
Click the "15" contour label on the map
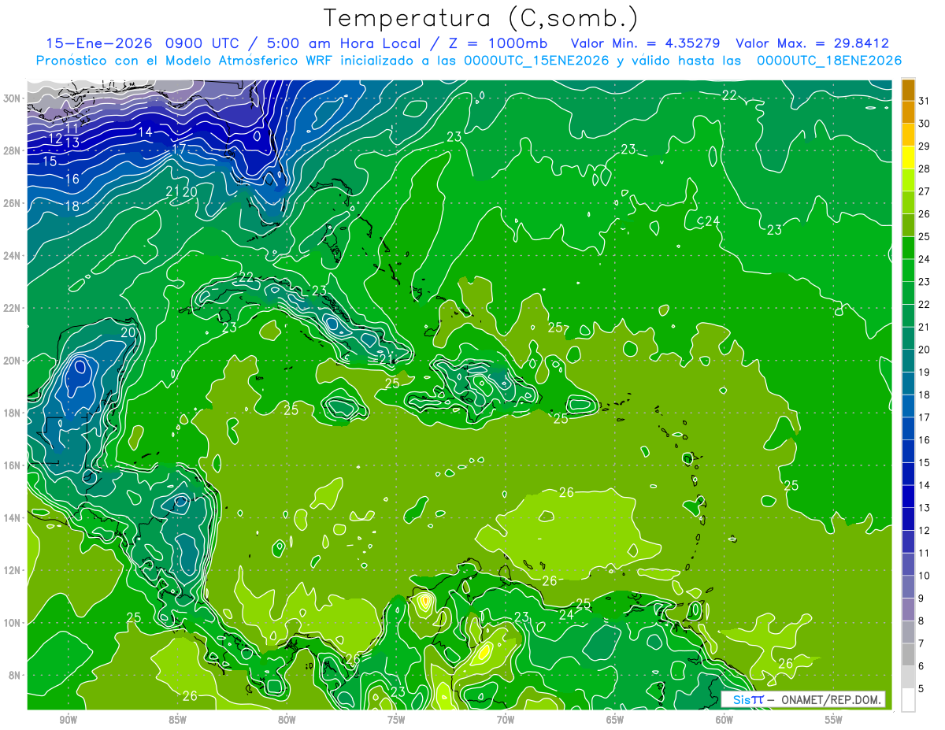pos(50,161)
